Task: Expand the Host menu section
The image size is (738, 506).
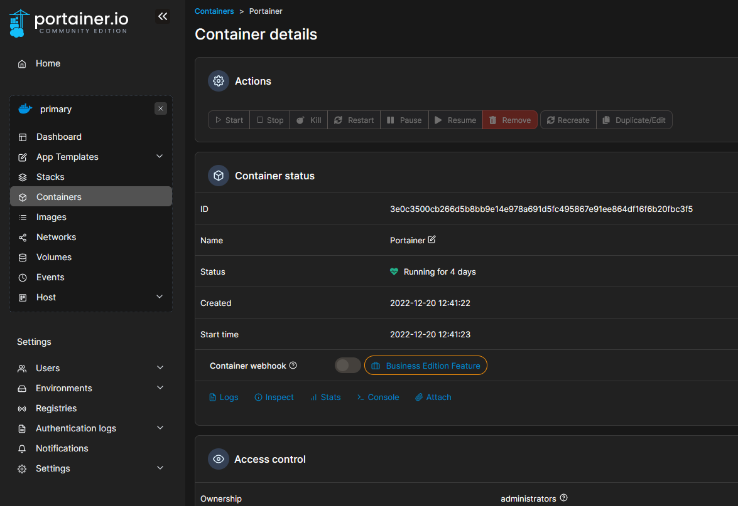Action: [x=160, y=297]
